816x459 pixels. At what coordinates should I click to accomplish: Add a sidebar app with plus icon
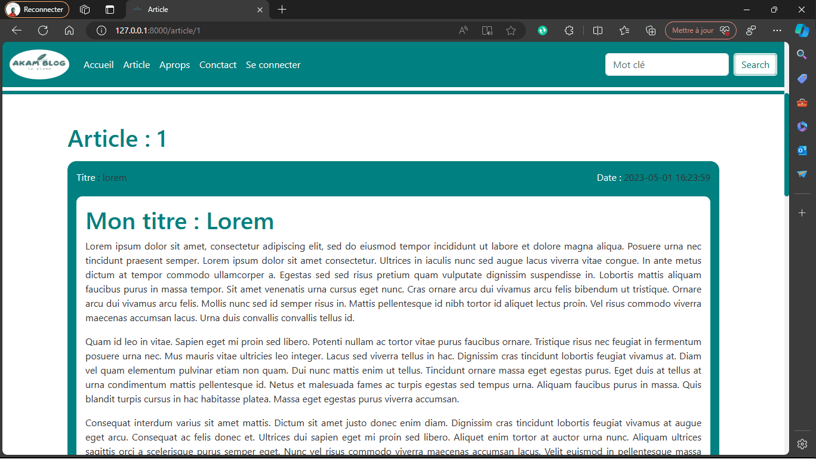pyautogui.click(x=802, y=213)
